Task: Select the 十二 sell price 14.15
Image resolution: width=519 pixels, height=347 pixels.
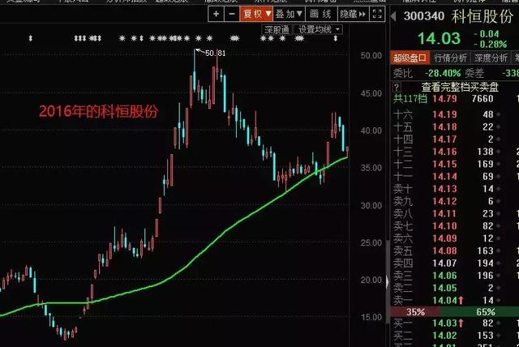Action: 444,164
